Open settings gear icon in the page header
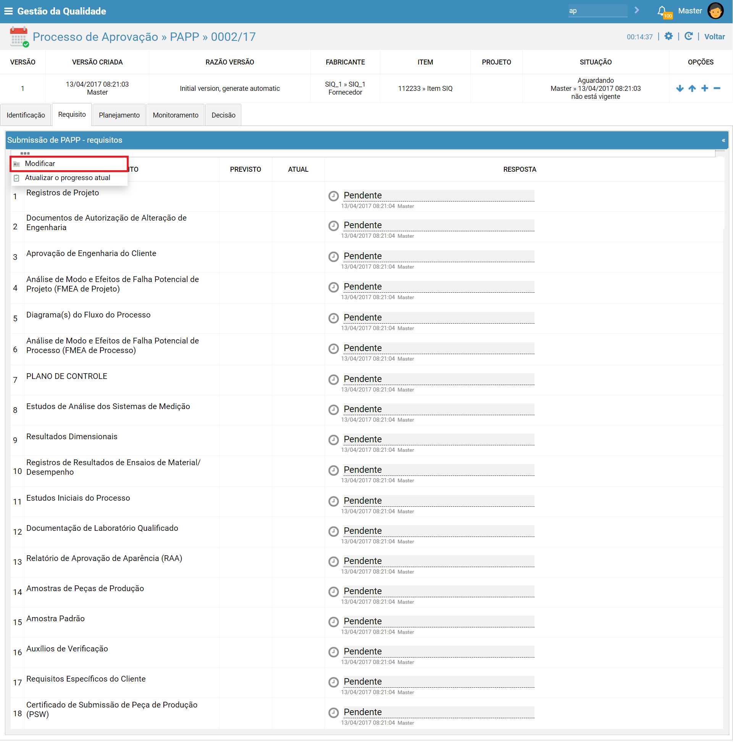 [669, 36]
